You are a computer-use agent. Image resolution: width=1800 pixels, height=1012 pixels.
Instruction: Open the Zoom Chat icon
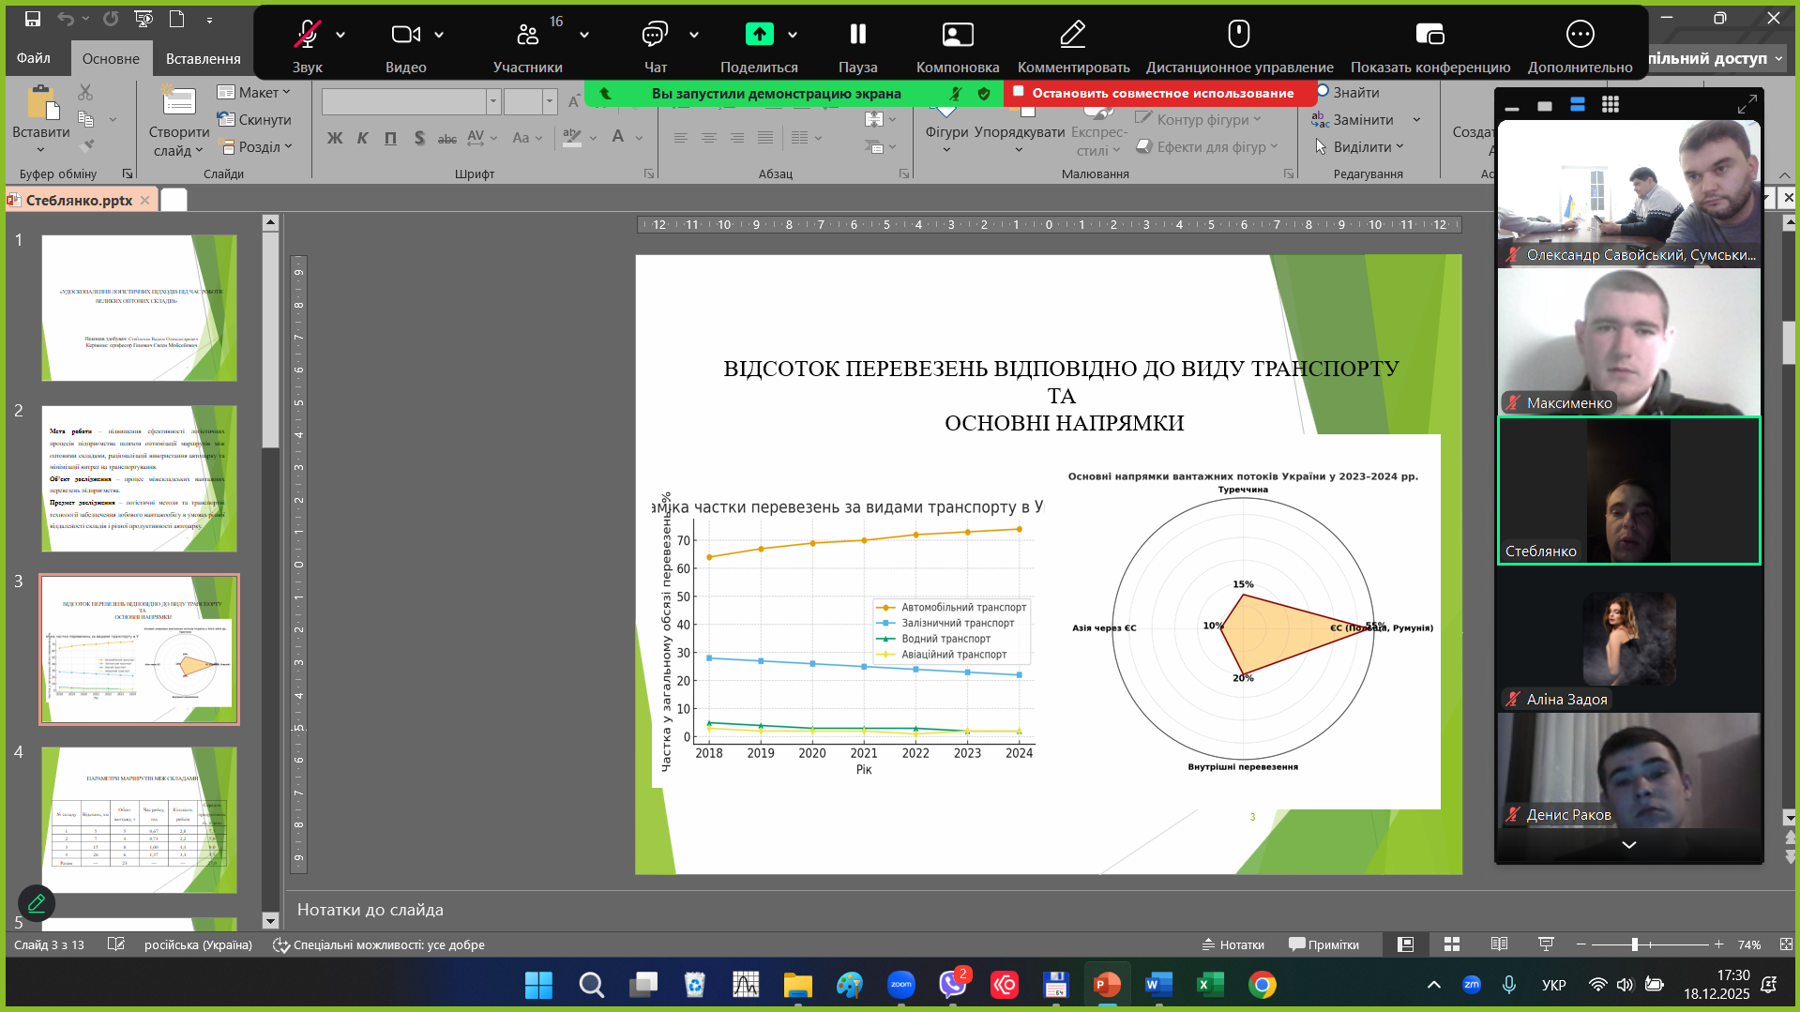coord(655,36)
